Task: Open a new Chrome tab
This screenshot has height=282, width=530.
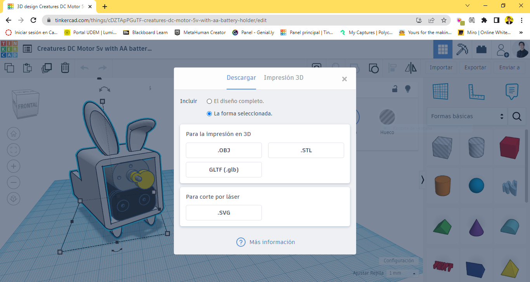Action: [105, 6]
